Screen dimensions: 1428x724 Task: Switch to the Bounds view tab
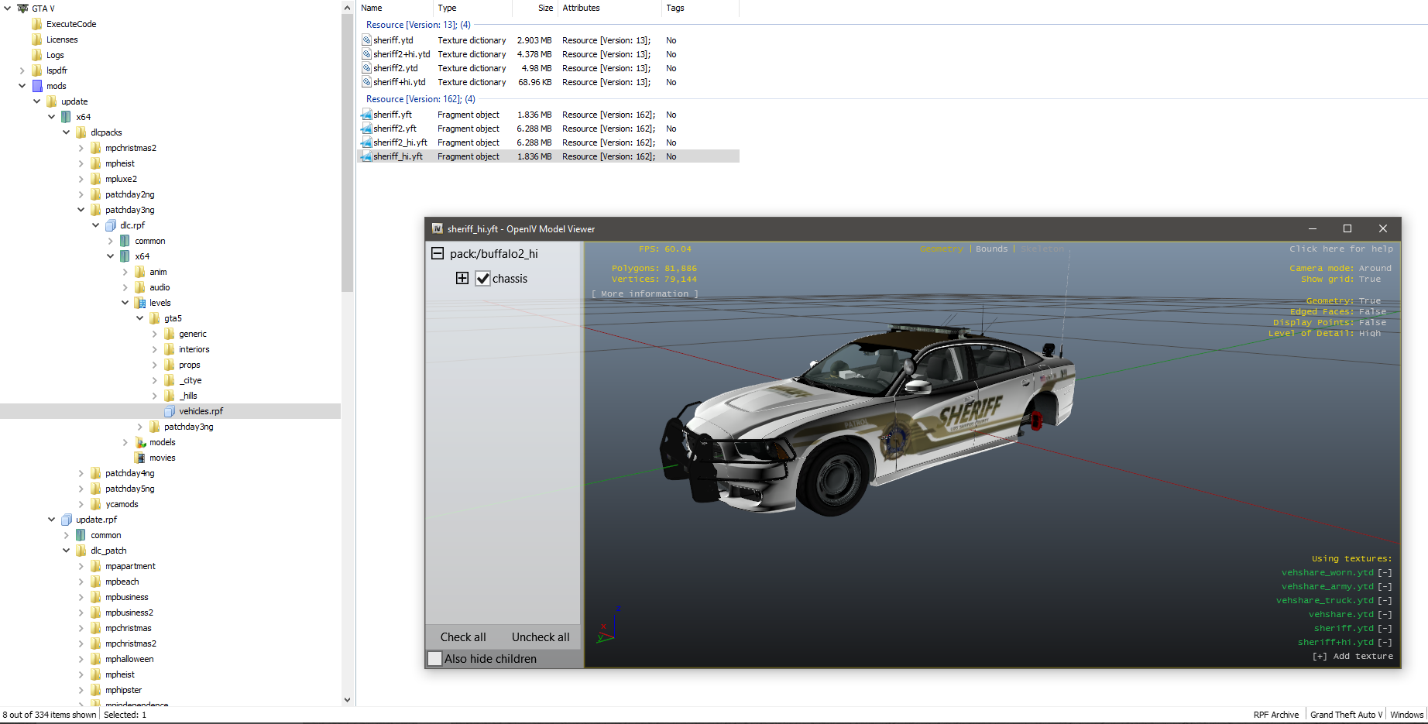(991, 249)
